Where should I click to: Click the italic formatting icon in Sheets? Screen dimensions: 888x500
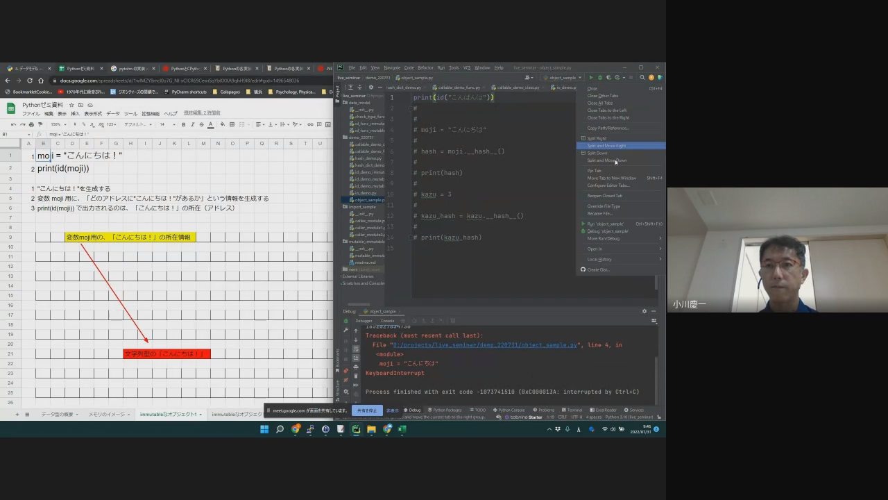pyautogui.click(x=192, y=124)
